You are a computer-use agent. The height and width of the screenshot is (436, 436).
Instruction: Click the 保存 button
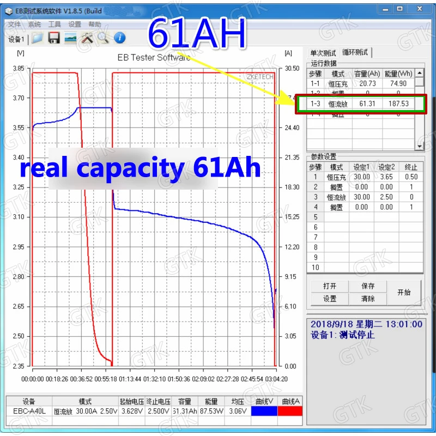(367, 286)
